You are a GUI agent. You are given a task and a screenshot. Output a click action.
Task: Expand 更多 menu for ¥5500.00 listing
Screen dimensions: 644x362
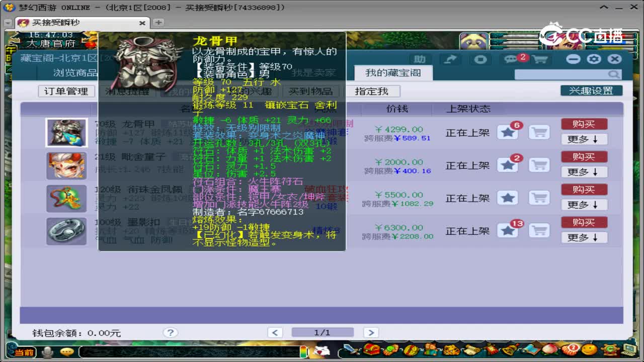(584, 205)
